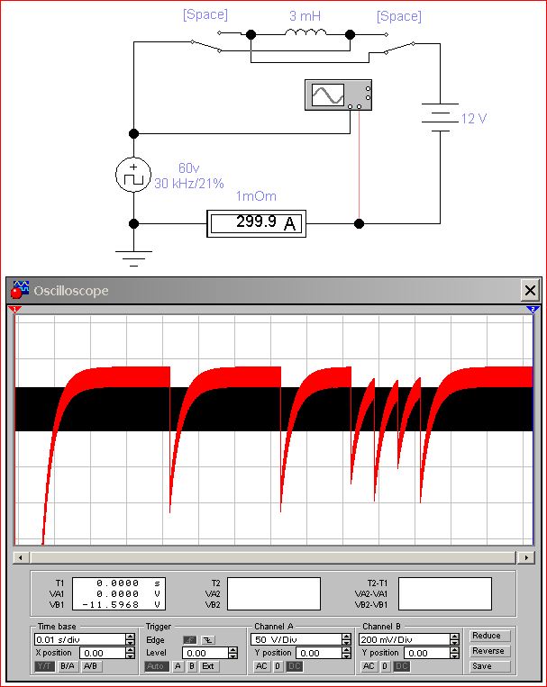
Task: Select the ground symbol in circuit
Action: click(133, 259)
